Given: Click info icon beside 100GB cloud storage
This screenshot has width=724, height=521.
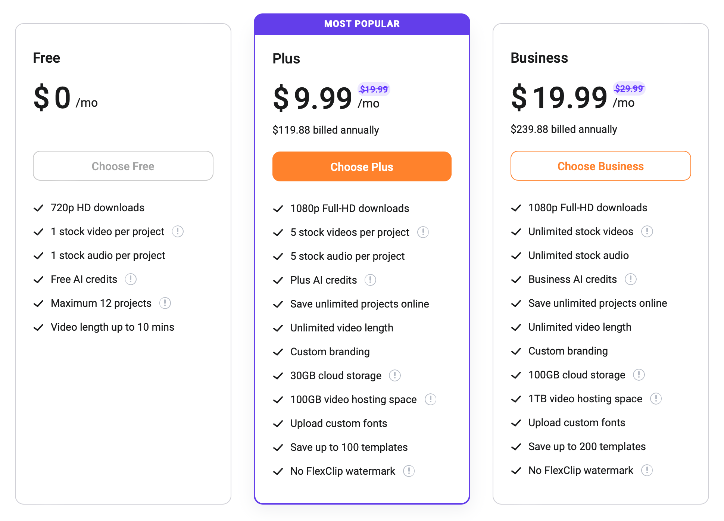Looking at the screenshot, I should 639,375.
